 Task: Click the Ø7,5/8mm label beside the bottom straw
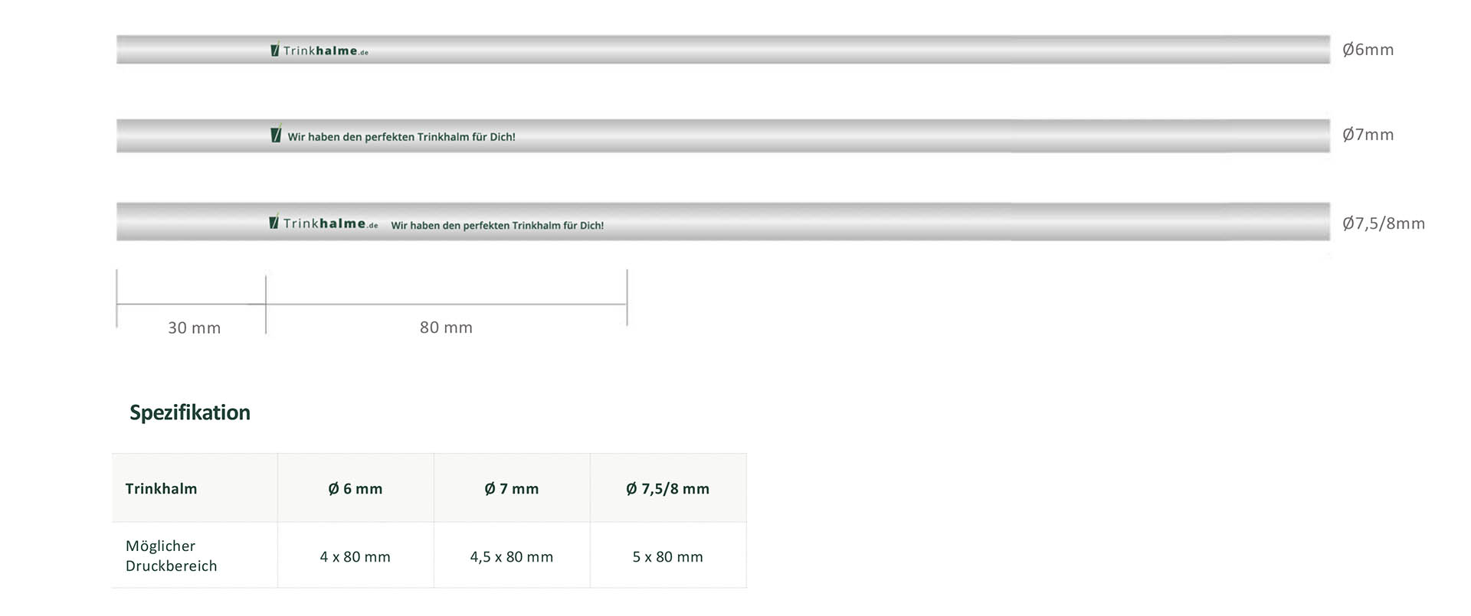coord(1383,223)
